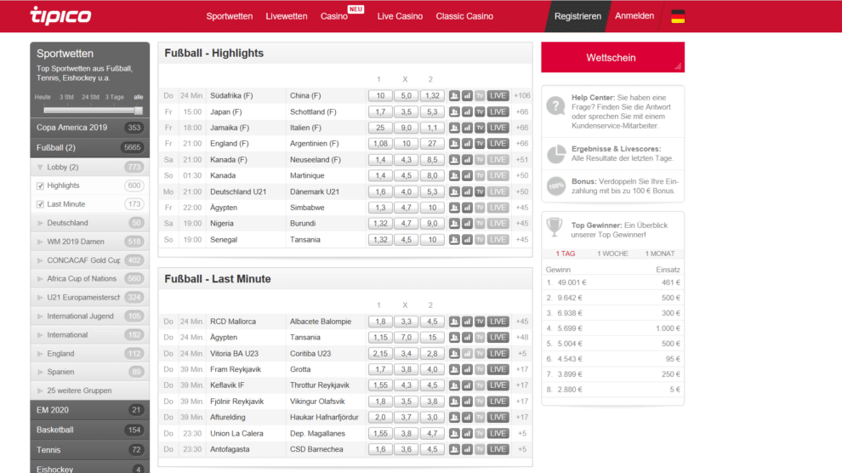Open the Livewetten menu item
842x473 pixels.
pyautogui.click(x=287, y=16)
